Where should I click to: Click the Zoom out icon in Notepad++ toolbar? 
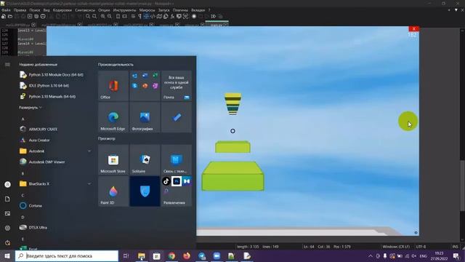(x=110, y=16)
